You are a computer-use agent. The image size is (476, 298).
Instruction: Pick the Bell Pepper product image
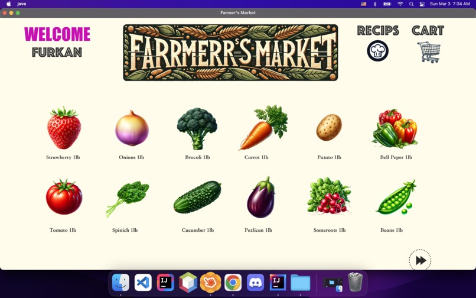395,128
